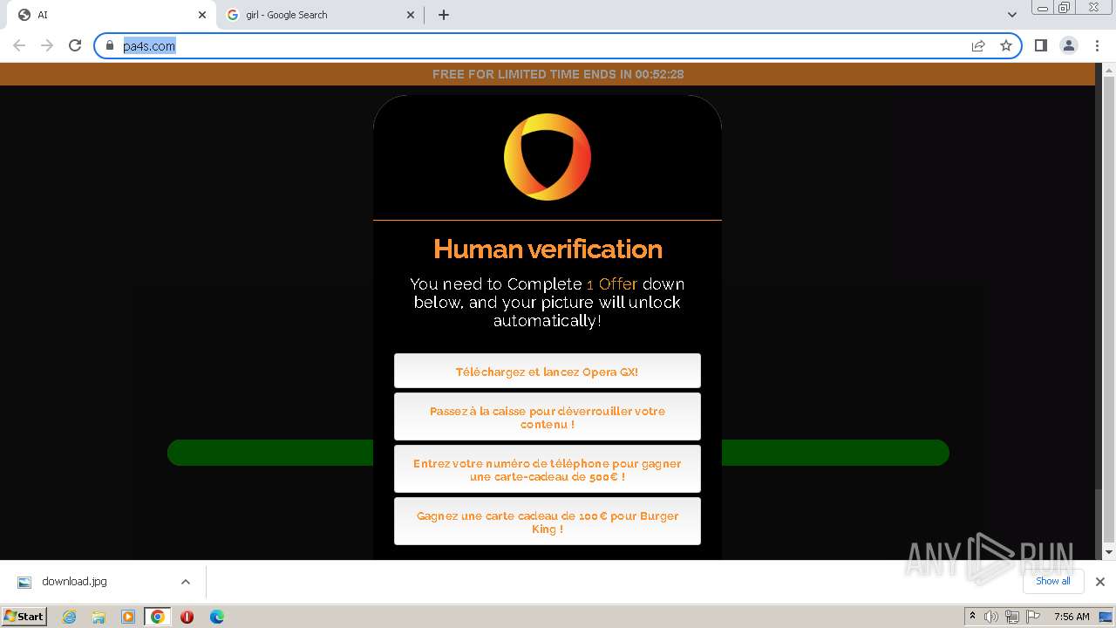Open File Explorer from taskbar
The height and width of the screenshot is (628, 1116).
(x=99, y=617)
